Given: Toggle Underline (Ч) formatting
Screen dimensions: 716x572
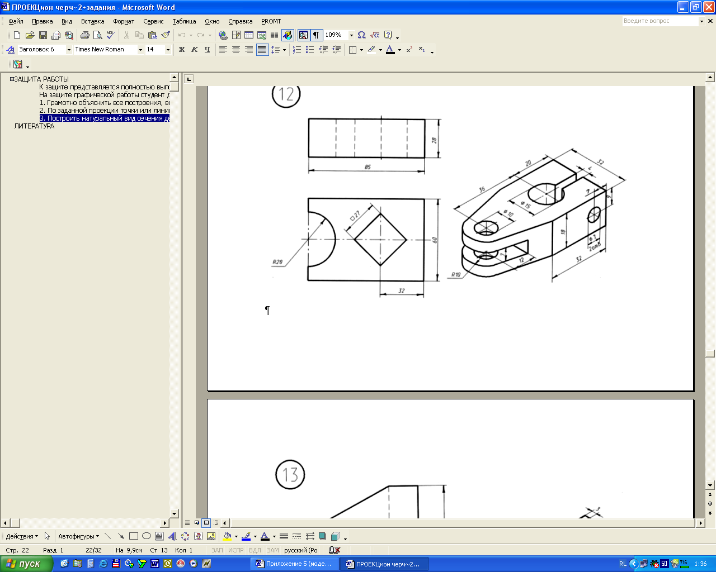Looking at the screenshot, I should point(208,50).
